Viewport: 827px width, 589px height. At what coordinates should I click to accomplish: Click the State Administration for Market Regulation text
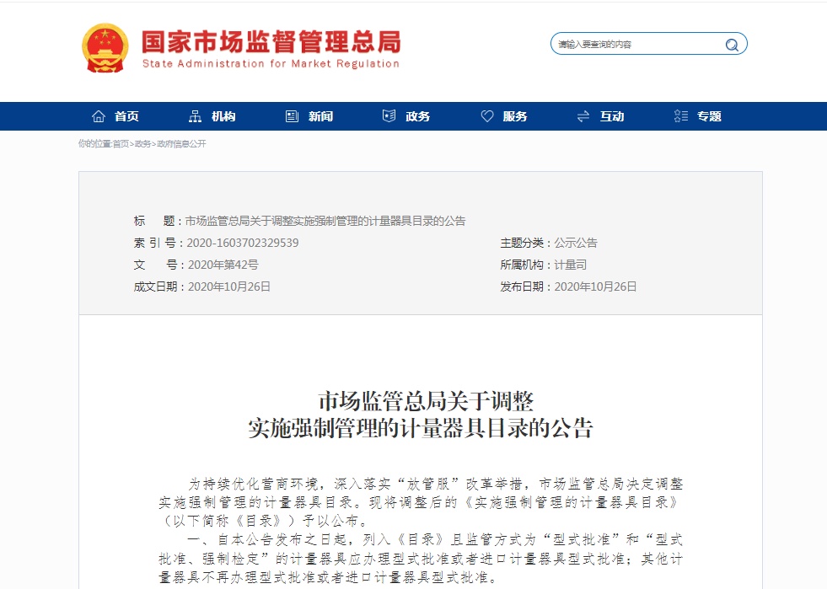pos(271,64)
